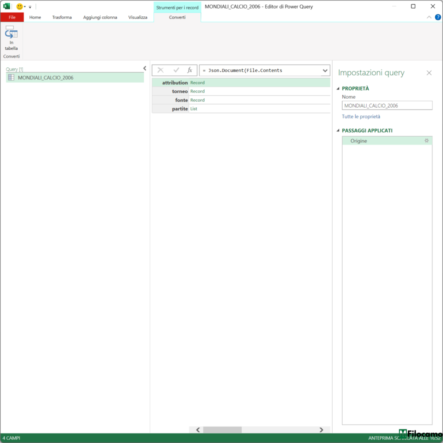Collapse the PASSAGGI APPLICATI section
The width and height of the screenshot is (443, 443).
tap(338, 130)
